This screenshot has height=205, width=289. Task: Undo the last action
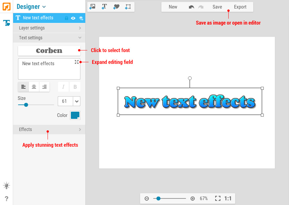[192, 7]
